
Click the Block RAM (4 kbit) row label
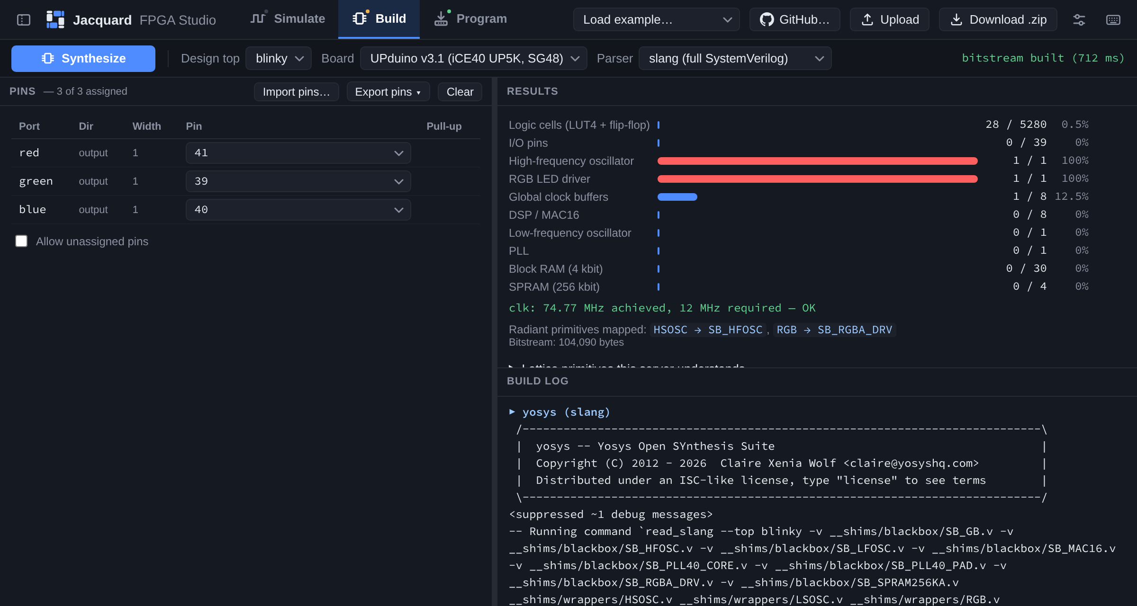pos(556,269)
